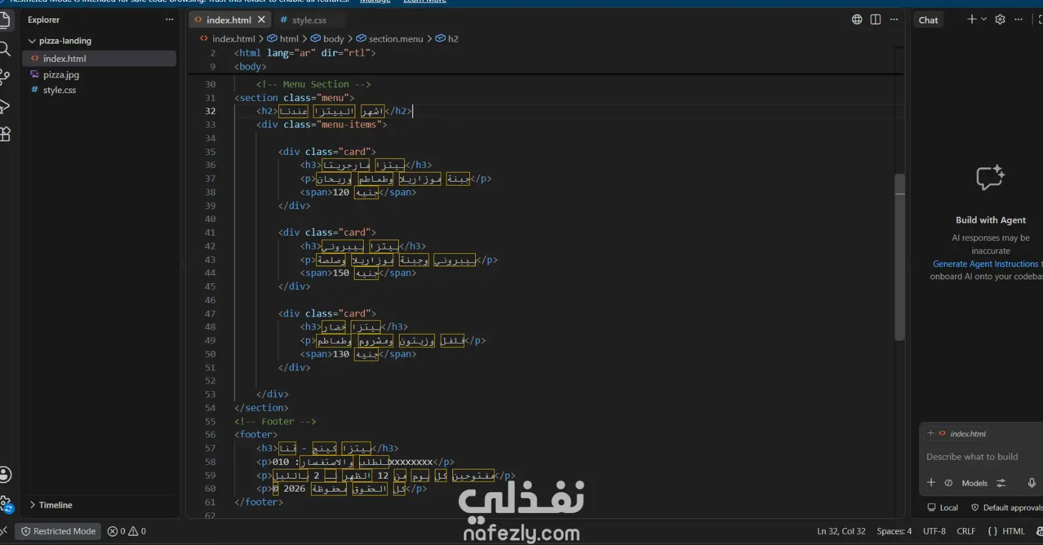1043x545 pixels.
Task: Open the Manage gear icon in activity bar
Action: tap(6, 504)
